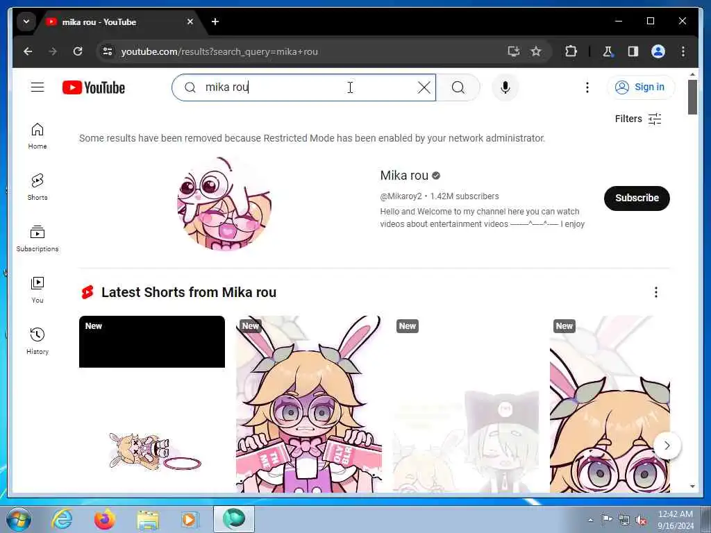Sign in to YouTube
This screenshot has width=711, height=533.
click(640, 87)
